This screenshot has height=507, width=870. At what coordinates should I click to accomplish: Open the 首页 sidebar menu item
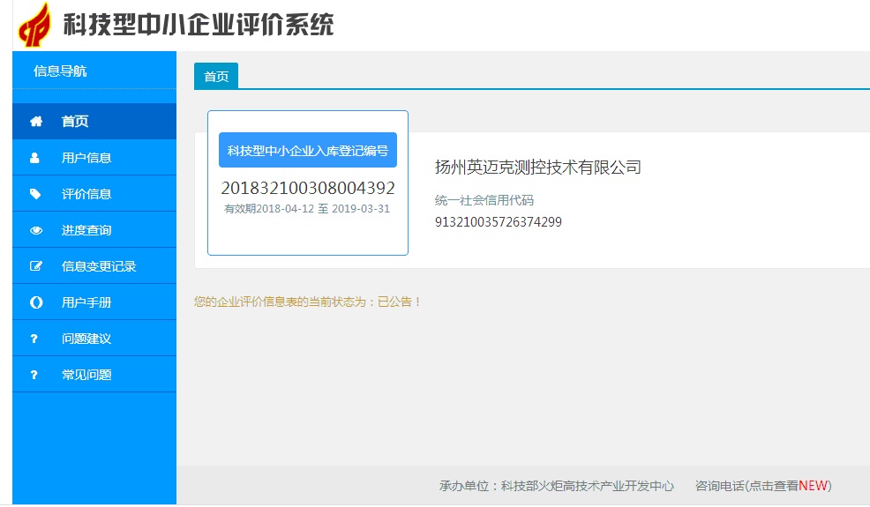point(75,122)
